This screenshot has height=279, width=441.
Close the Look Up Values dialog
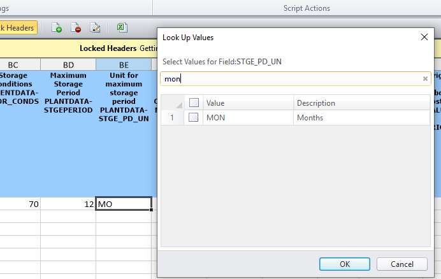(424, 37)
